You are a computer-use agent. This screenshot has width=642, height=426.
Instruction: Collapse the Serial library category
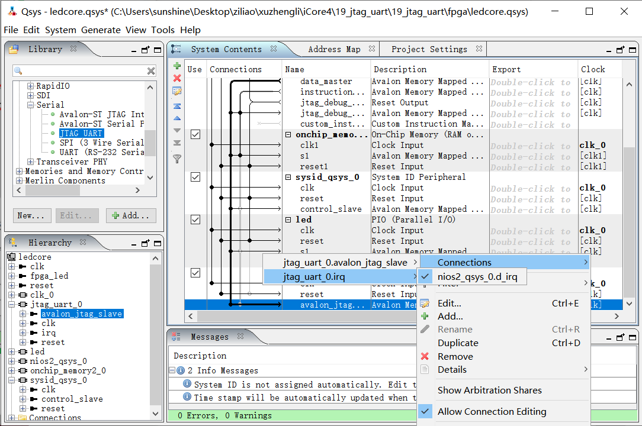[31, 105]
